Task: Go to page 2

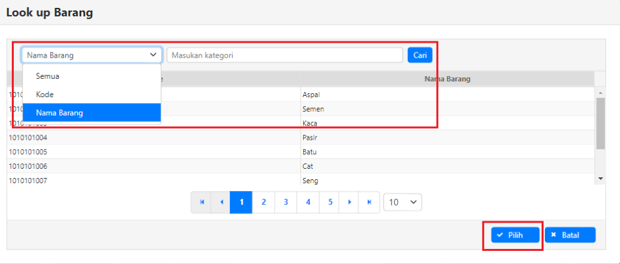Action: point(264,202)
